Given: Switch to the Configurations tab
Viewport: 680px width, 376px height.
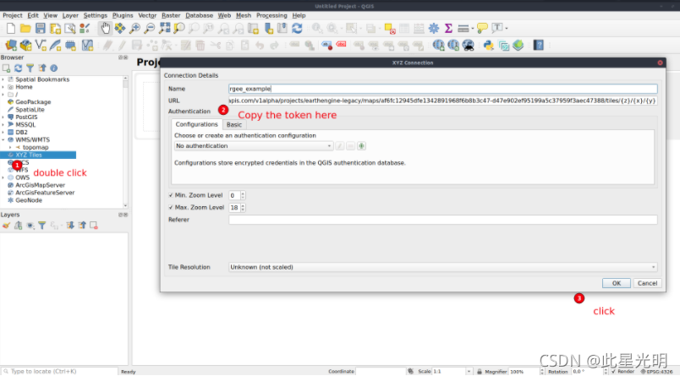Looking at the screenshot, I should [x=196, y=124].
